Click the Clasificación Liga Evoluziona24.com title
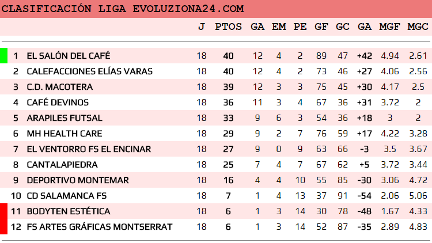 point(123,9)
